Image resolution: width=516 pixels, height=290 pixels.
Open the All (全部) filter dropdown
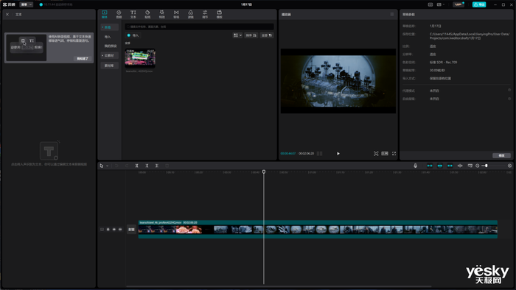click(x=267, y=35)
